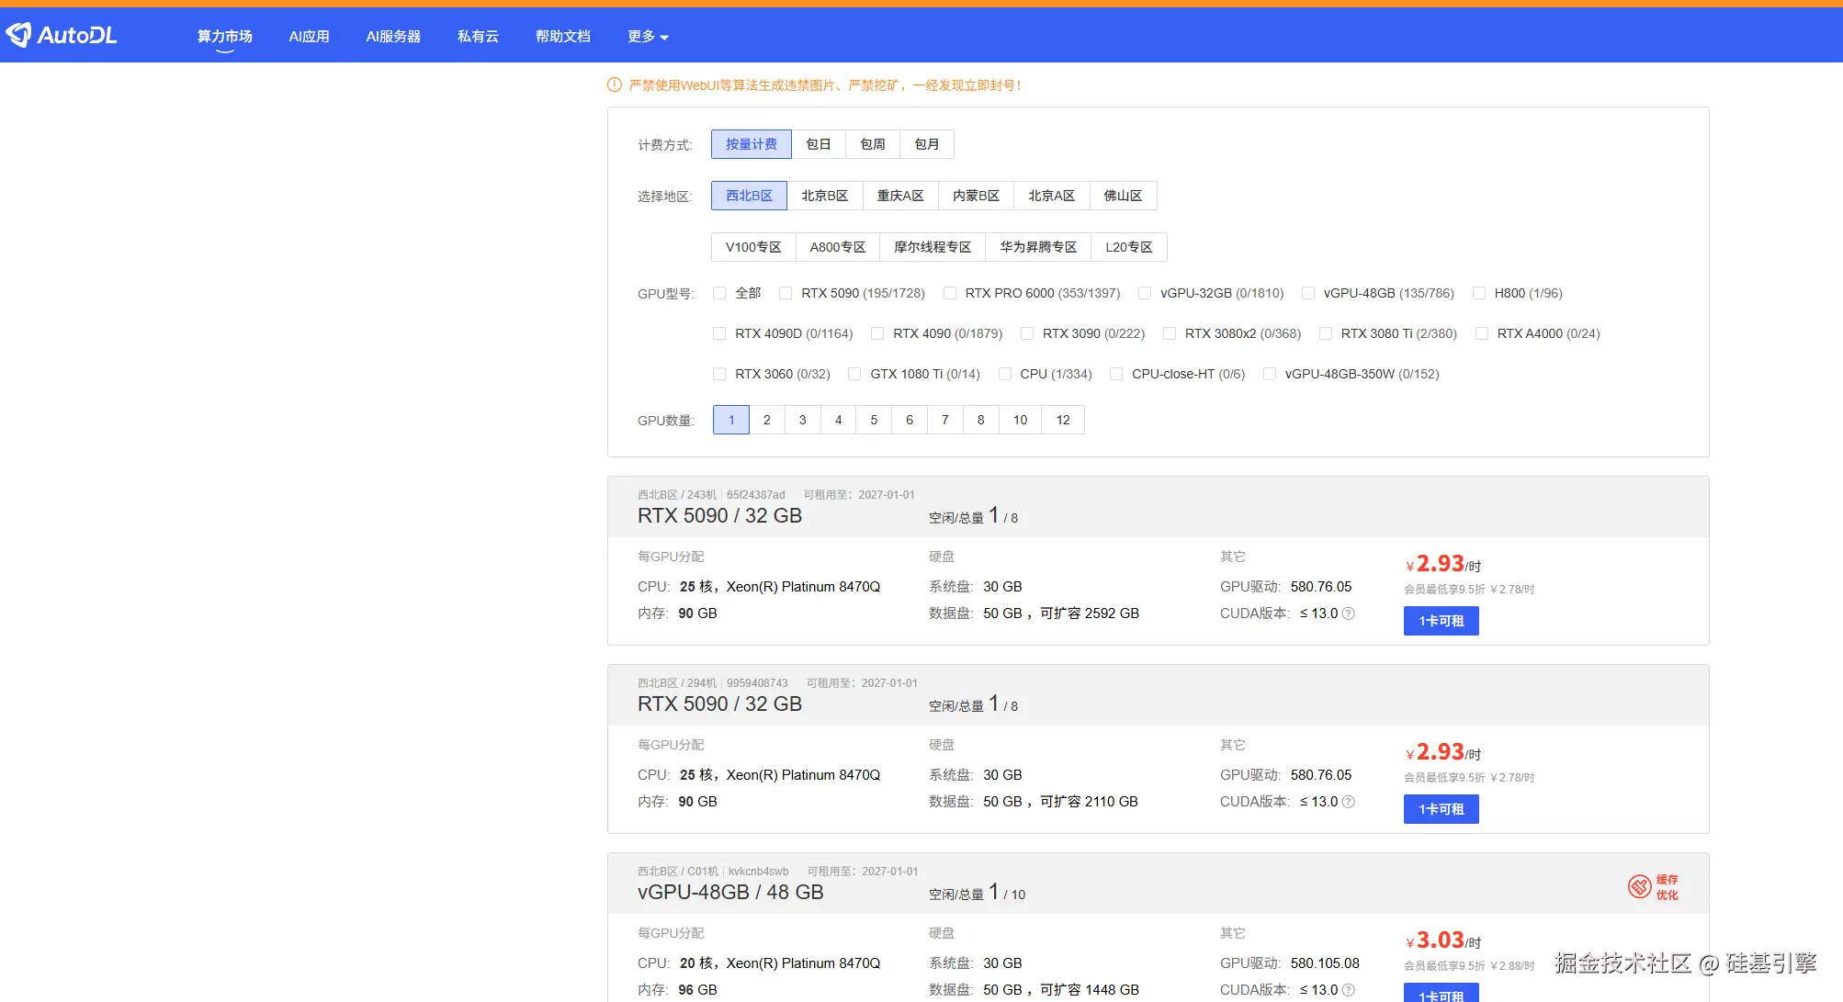Click CUDA help icon on second RTX 5090 listing
Image resolution: width=1843 pixels, height=1002 pixels.
tap(1349, 802)
